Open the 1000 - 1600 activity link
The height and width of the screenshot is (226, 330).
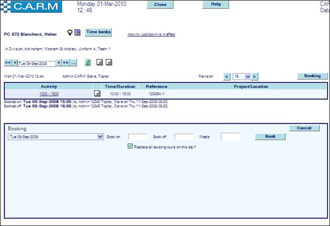pos(49,94)
